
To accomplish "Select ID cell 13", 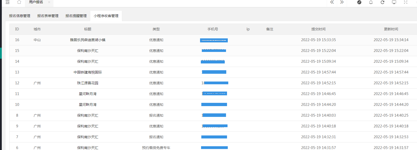I will tap(17, 72).
